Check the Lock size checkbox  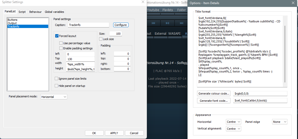coord(101,39)
